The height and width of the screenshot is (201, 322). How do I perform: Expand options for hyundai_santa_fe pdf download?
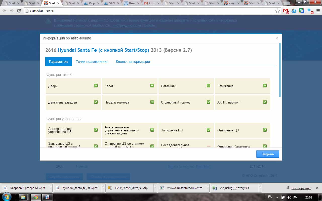103,188
